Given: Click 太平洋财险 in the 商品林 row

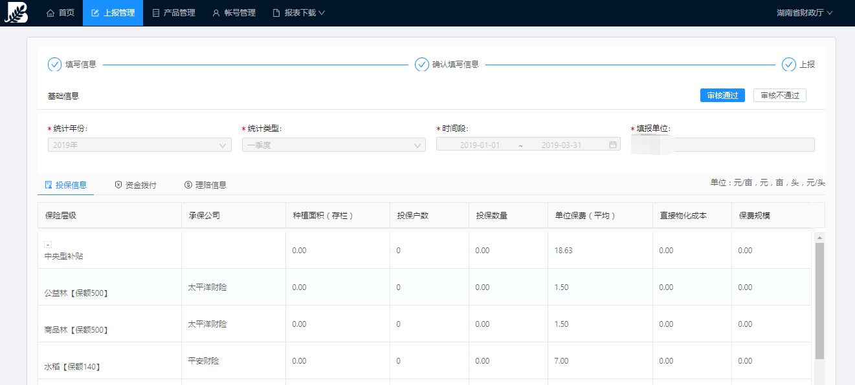Looking at the screenshot, I should (x=207, y=324).
